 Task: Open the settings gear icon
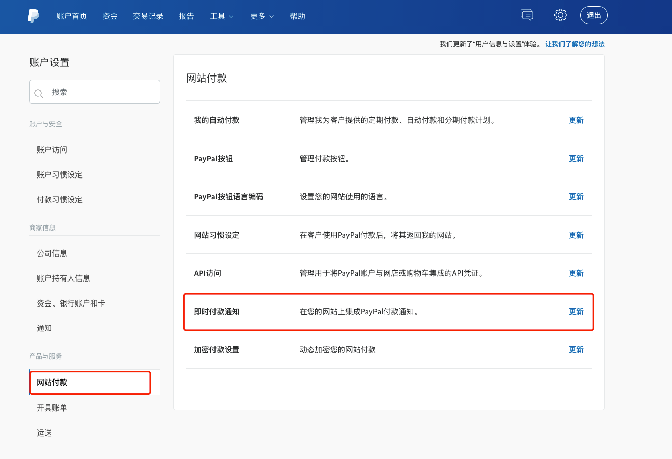click(560, 15)
